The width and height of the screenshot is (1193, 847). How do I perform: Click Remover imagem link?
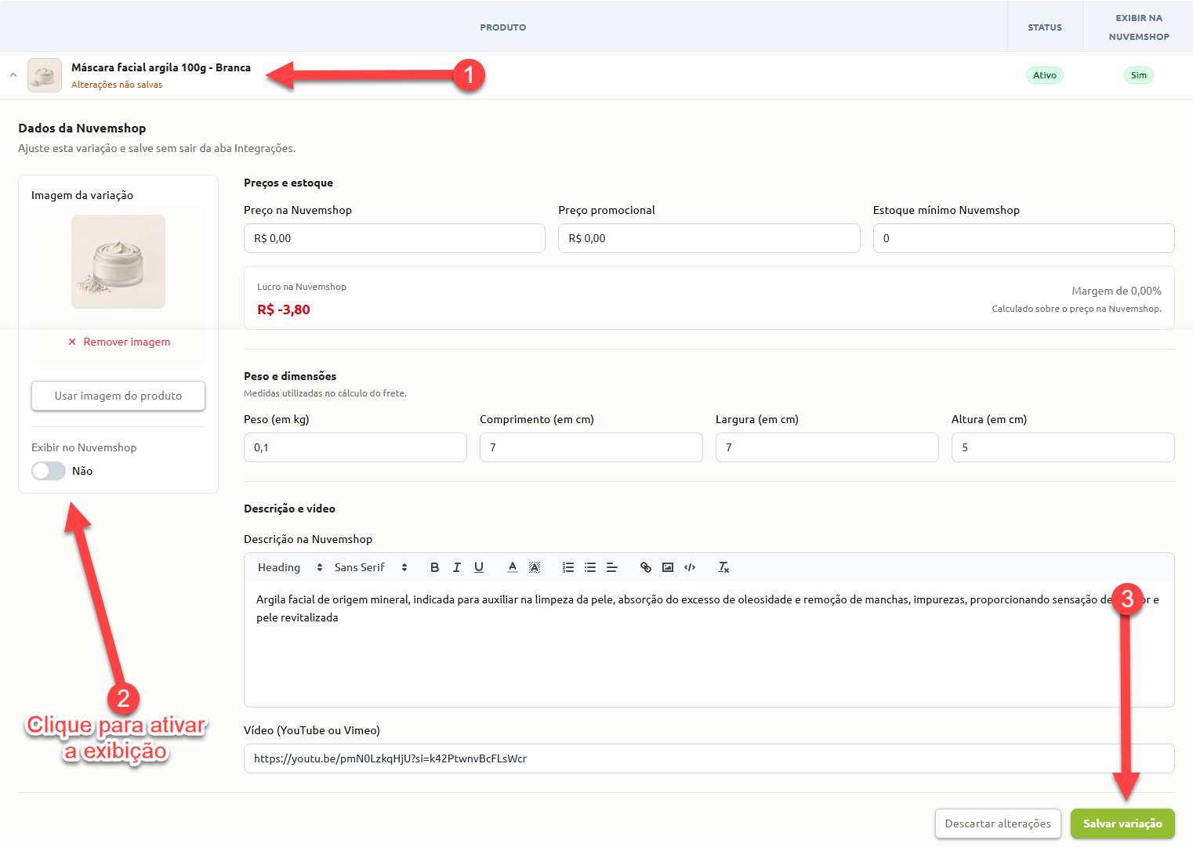119,342
